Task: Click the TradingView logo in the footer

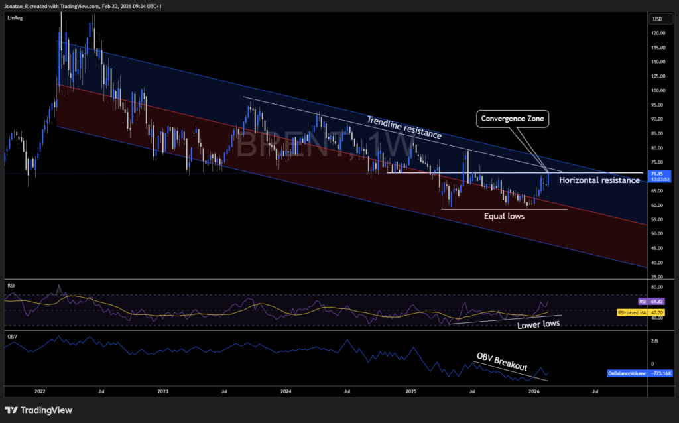Action: point(38,410)
